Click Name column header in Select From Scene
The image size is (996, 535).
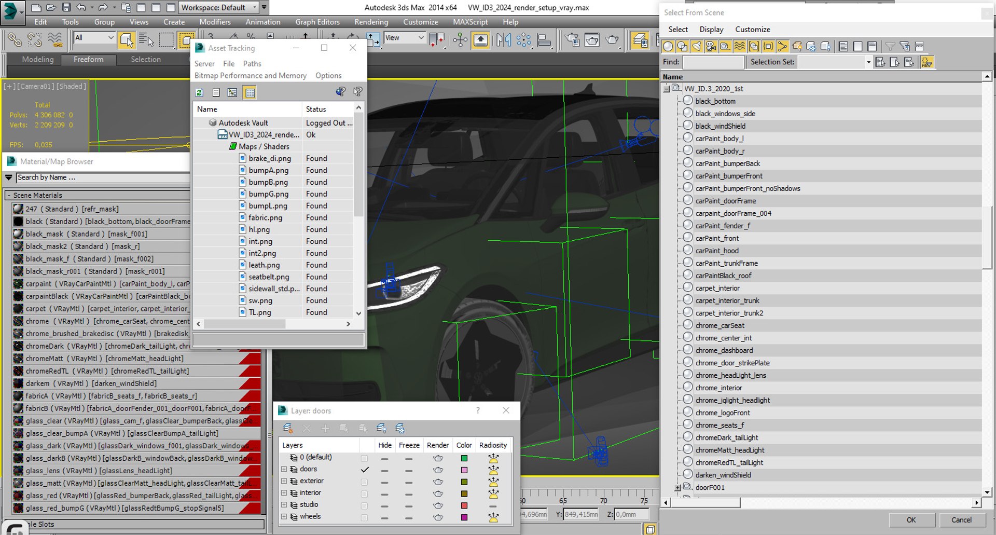click(822, 77)
